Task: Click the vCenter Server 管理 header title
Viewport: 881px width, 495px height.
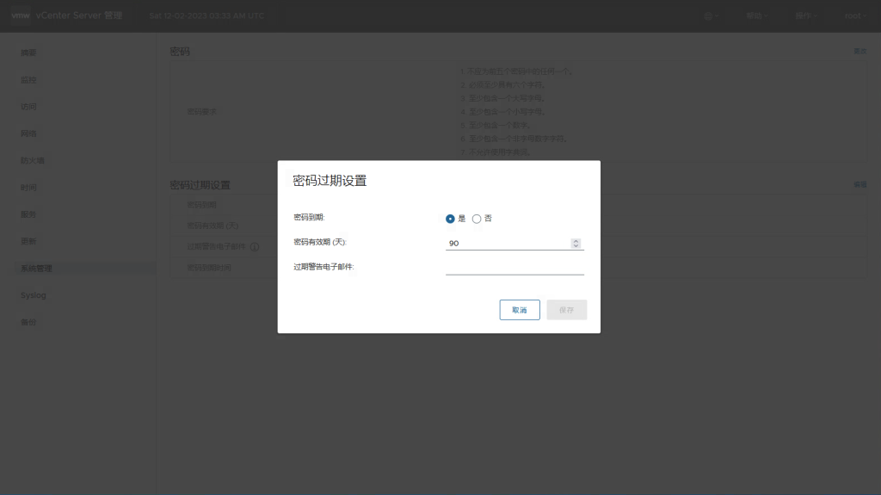Action: (78, 15)
